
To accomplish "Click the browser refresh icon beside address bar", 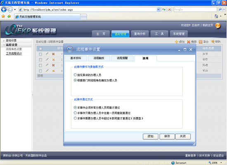I will (164, 9).
